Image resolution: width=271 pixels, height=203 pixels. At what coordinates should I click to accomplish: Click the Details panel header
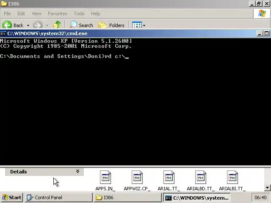(44, 172)
